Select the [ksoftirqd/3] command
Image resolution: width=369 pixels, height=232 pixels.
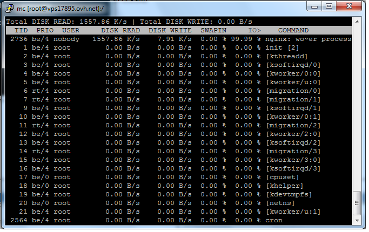[x=293, y=168]
